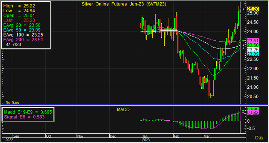Click the cyan 23.09 price axis tag
Viewport: 269px width, 143px height.
click(253, 54)
